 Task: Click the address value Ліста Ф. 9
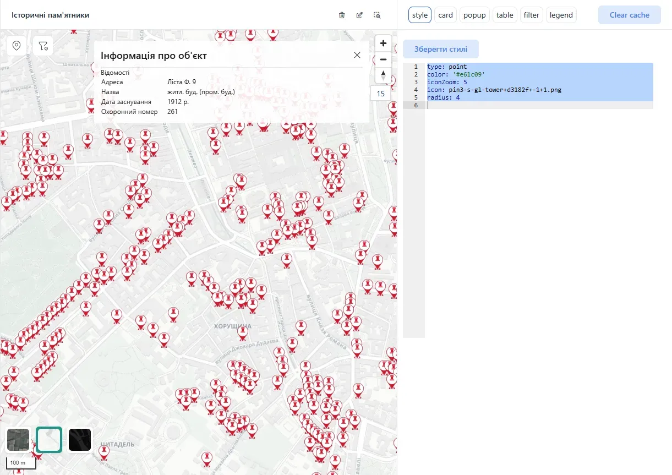tap(182, 82)
